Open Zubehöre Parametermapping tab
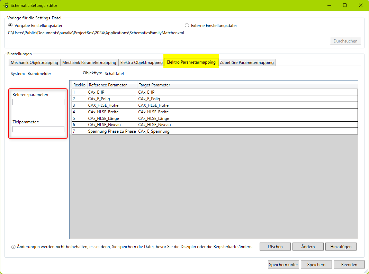The image size is (369, 274). [246, 63]
